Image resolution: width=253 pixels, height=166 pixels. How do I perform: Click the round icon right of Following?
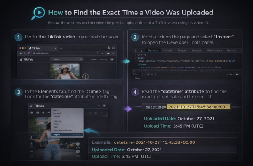coord(112,60)
